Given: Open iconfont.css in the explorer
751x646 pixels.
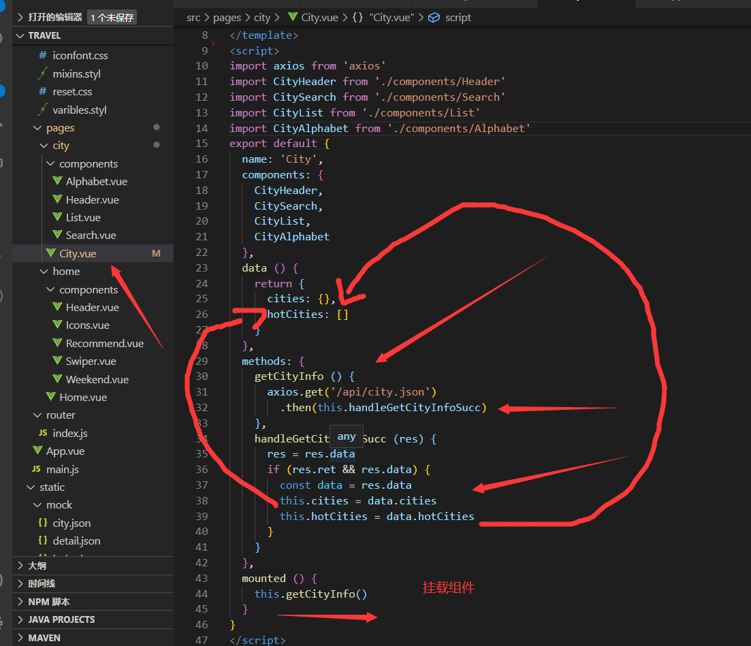Looking at the screenshot, I should point(80,56).
